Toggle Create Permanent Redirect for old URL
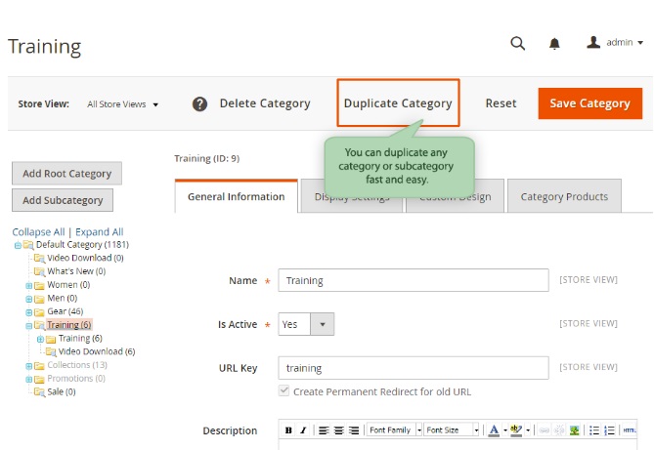Image resolution: width=654 pixels, height=450 pixels. (x=284, y=391)
